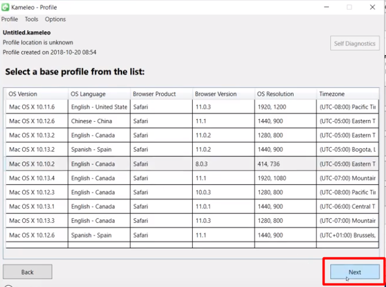This screenshot has width=386, height=287.
Task: Click the Kameleo app icon in title bar
Action: coord(5,7)
